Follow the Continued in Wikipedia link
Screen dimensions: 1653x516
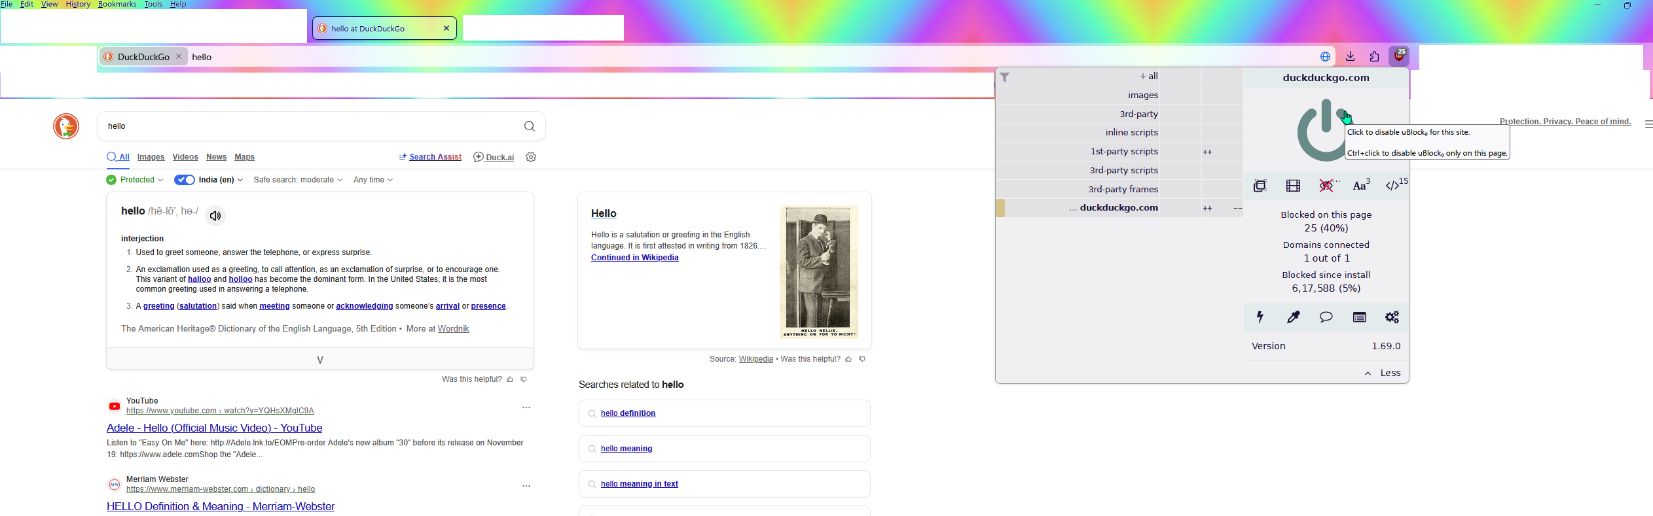click(x=634, y=258)
